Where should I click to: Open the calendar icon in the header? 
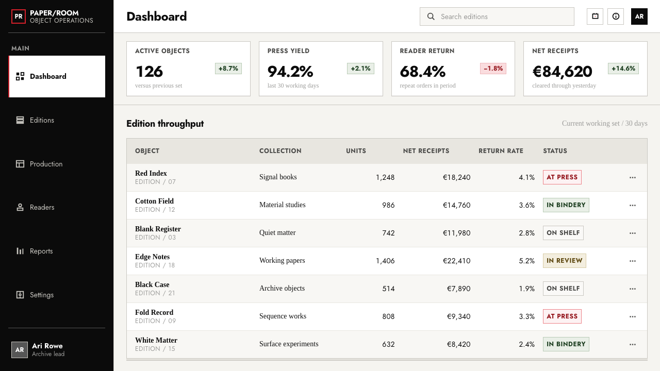click(595, 16)
